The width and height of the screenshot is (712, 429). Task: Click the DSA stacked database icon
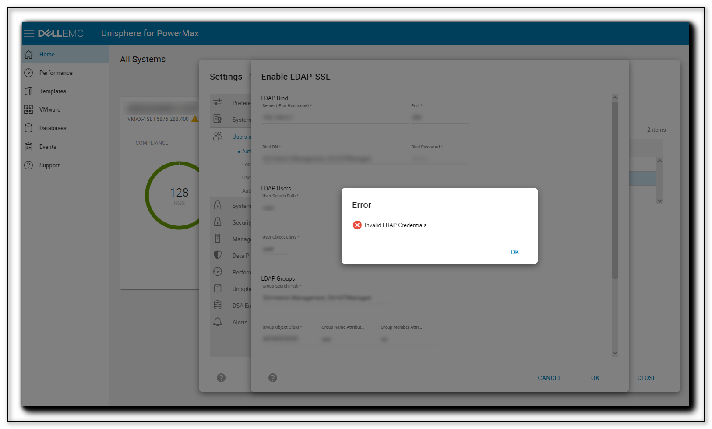218,305
